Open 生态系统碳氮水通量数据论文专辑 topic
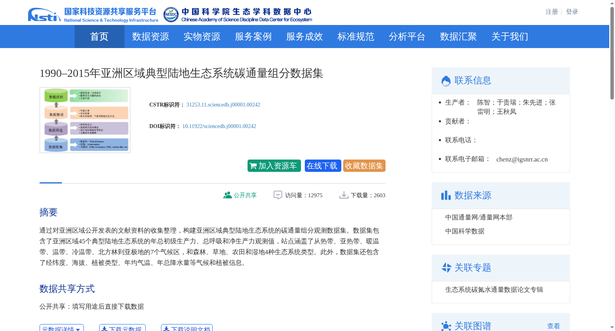This screenshot has width=615, height=331. (494, 289)
